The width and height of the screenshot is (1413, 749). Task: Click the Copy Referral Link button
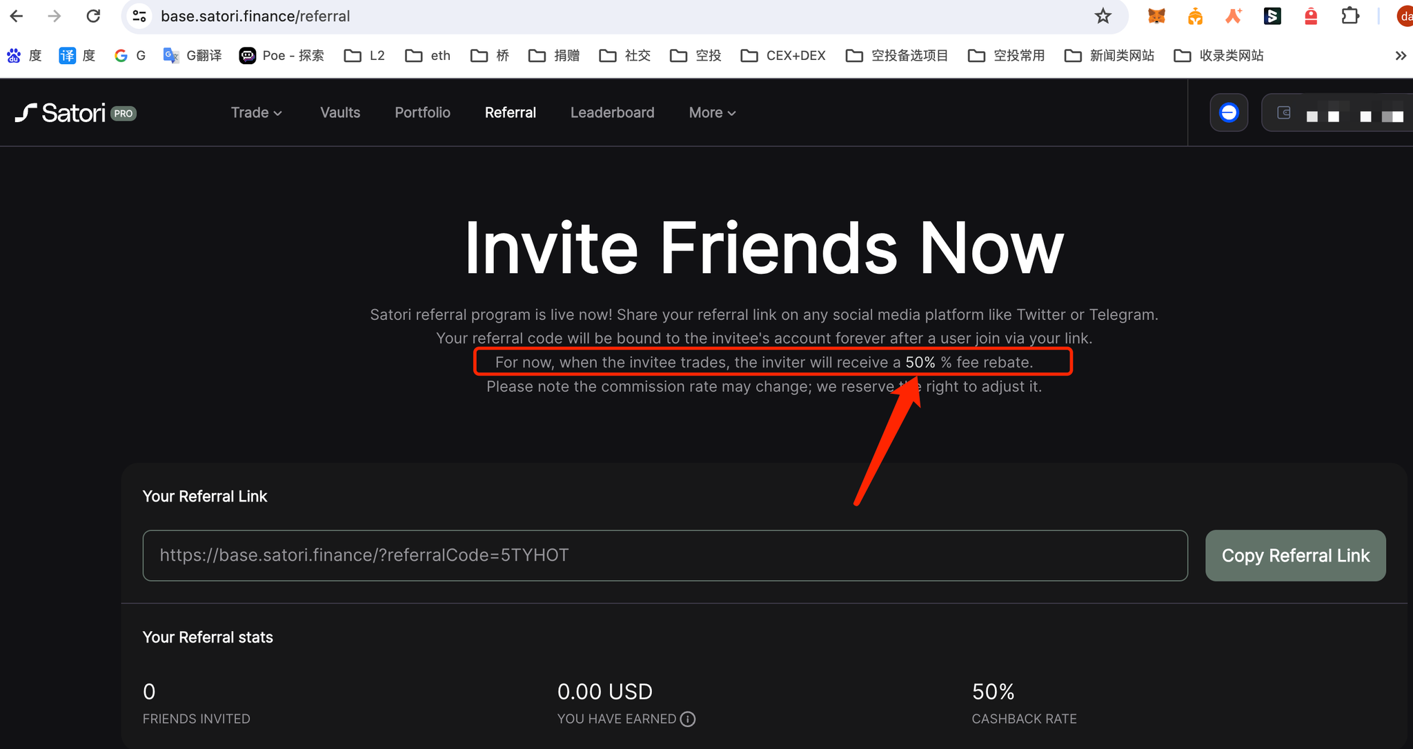tap(1295, 555)
